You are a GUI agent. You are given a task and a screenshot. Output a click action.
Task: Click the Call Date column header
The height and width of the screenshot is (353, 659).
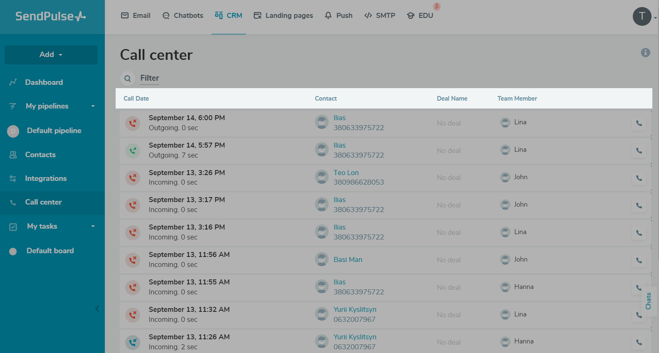pos(136,99)
